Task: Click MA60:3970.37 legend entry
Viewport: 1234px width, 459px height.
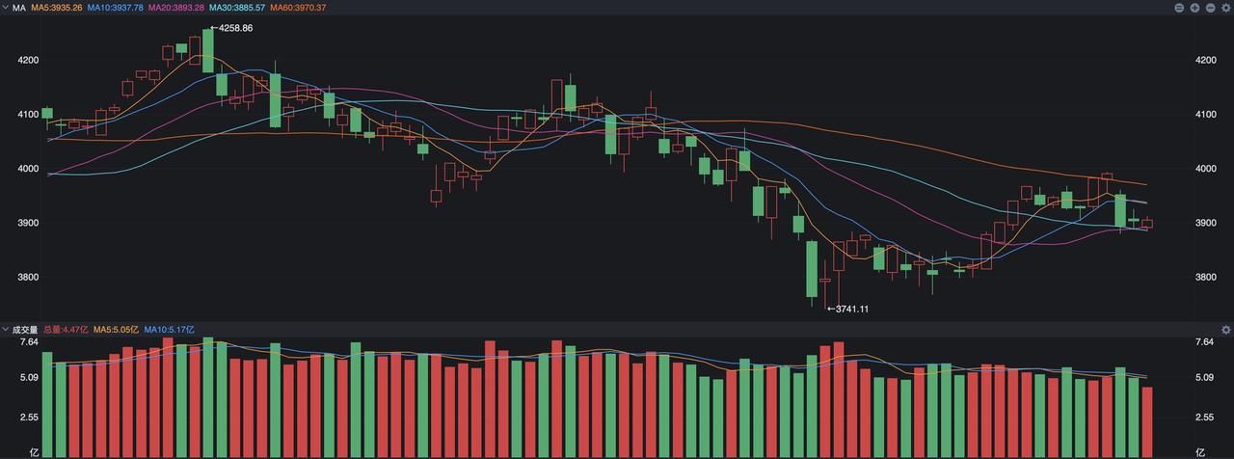Action: pos(298,8)
